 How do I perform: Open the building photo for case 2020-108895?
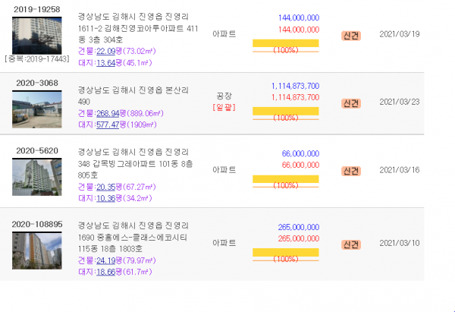click(x=37, y=251)
